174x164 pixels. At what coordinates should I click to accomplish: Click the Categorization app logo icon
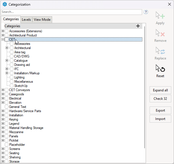(x=5, y=4)
